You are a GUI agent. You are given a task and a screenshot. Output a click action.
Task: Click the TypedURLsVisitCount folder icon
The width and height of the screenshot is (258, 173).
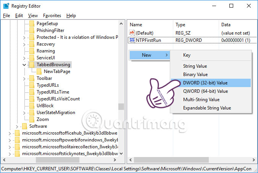click(32, 99)
